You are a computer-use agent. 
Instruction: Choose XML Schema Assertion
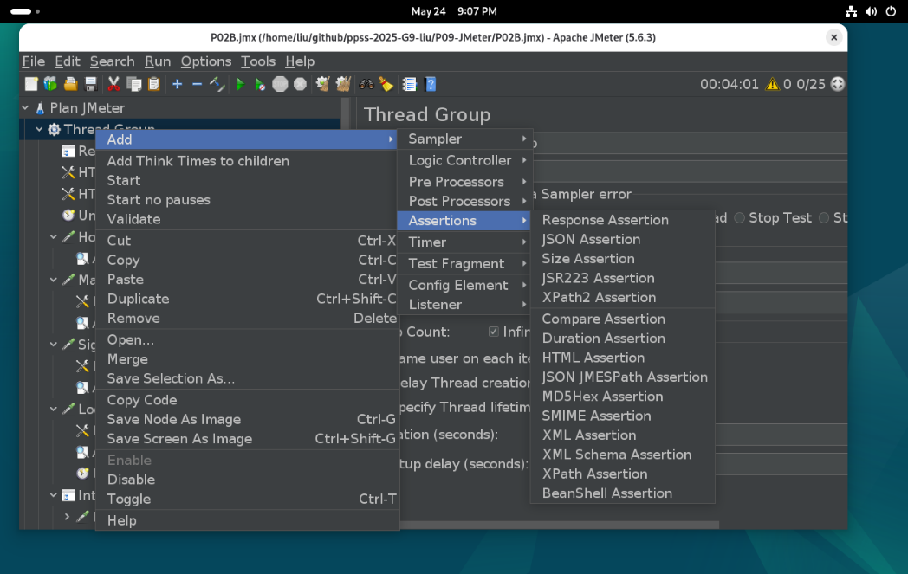pos(622,455)
